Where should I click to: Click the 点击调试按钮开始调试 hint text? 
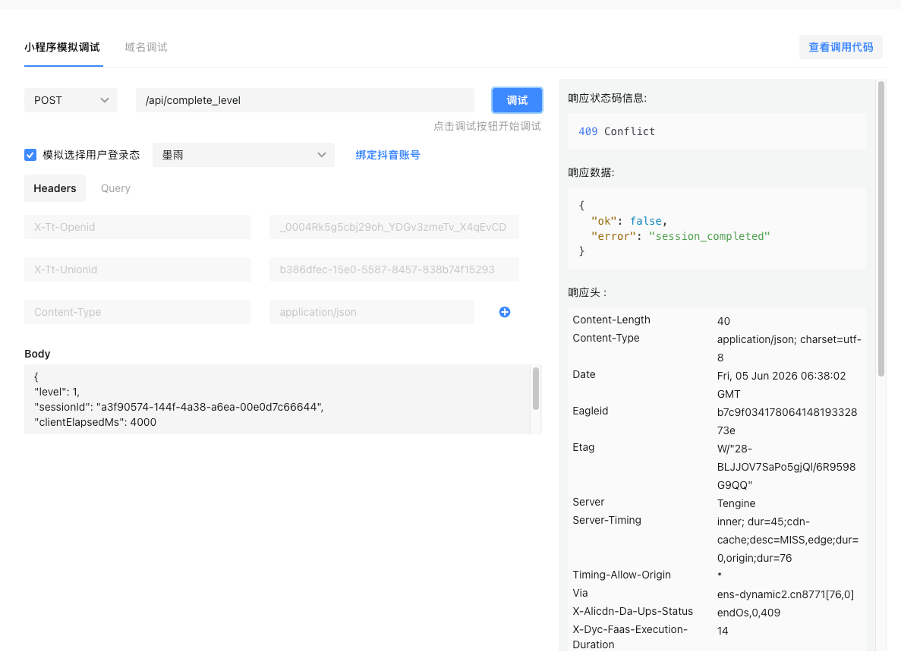pos(487,126)
